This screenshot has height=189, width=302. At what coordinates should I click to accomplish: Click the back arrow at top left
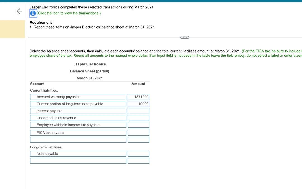(x=18, y=11)
